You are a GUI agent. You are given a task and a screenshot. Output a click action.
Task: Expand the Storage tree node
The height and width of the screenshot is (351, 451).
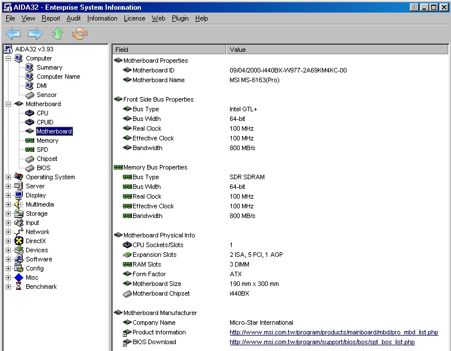tap(8, 213)
